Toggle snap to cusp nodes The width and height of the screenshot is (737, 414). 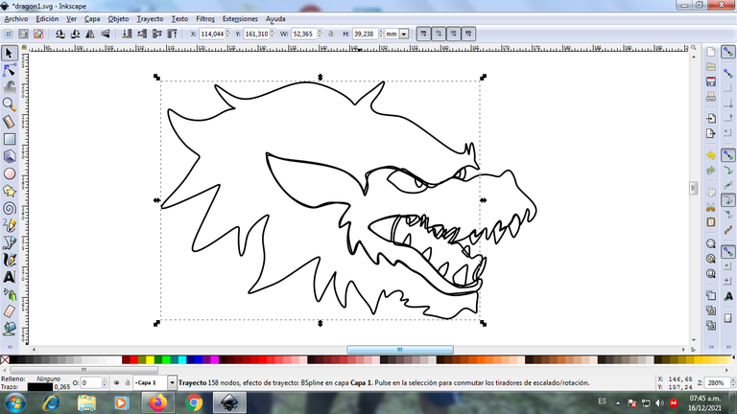pos(727,200)
